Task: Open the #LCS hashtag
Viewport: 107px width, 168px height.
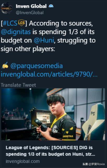Action: [x=10, y=23]
